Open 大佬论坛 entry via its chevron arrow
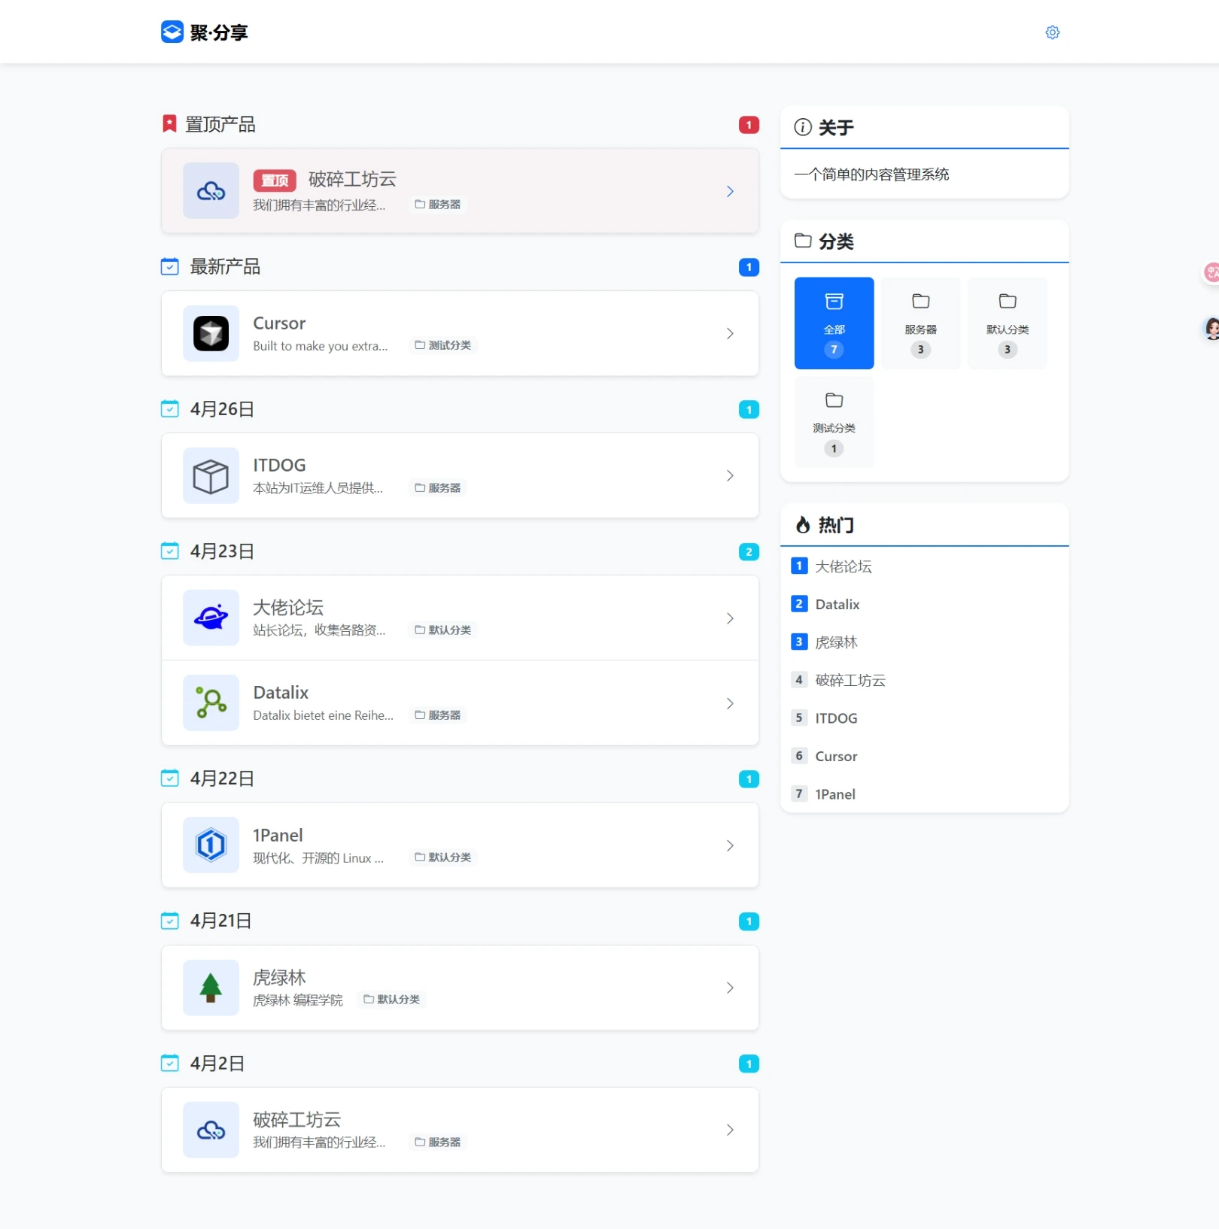This screenshot has width=1219, height=1229. point(730,618)
